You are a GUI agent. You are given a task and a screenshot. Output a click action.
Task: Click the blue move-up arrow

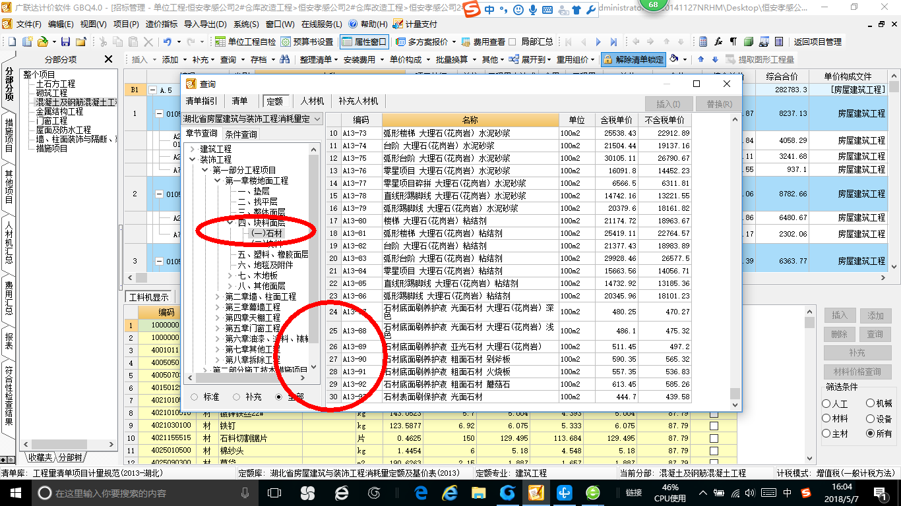click(x=700, y=59)
